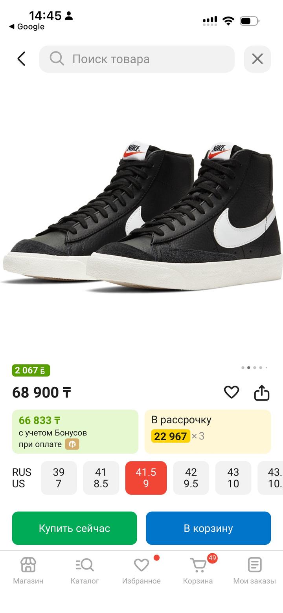This screenshot has width=283, height=613.
Task: Open the Каталог tab
Action: [85, 570]
